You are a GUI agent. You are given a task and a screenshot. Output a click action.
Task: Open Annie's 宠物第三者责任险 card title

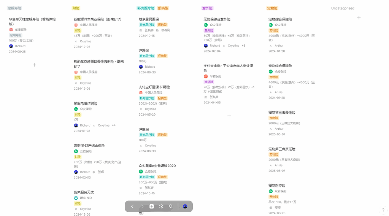(x=282, y=149)
